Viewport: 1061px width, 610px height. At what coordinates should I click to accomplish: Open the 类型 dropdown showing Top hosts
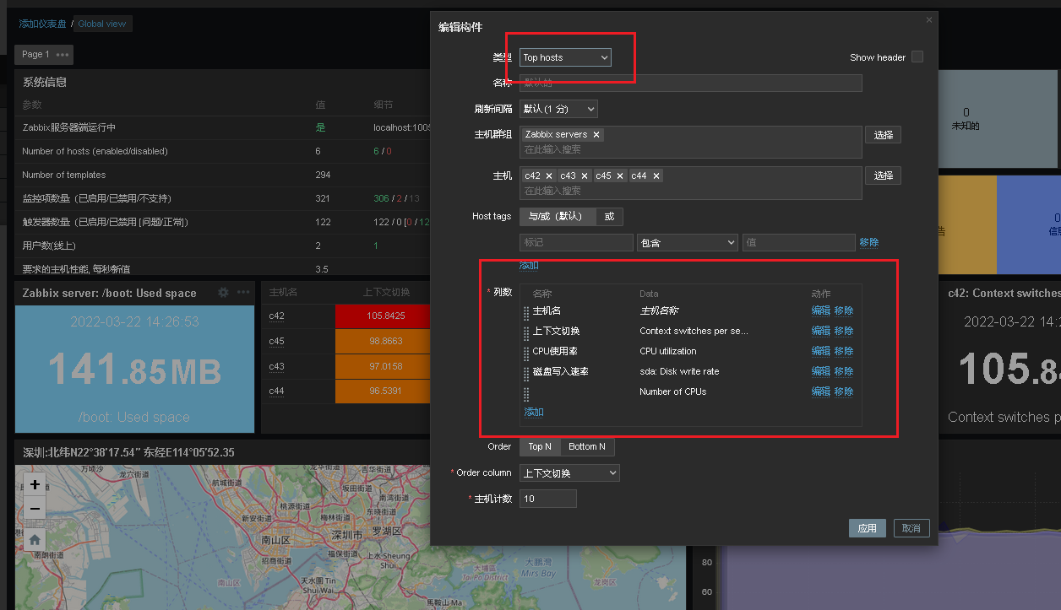coord(564,57)
